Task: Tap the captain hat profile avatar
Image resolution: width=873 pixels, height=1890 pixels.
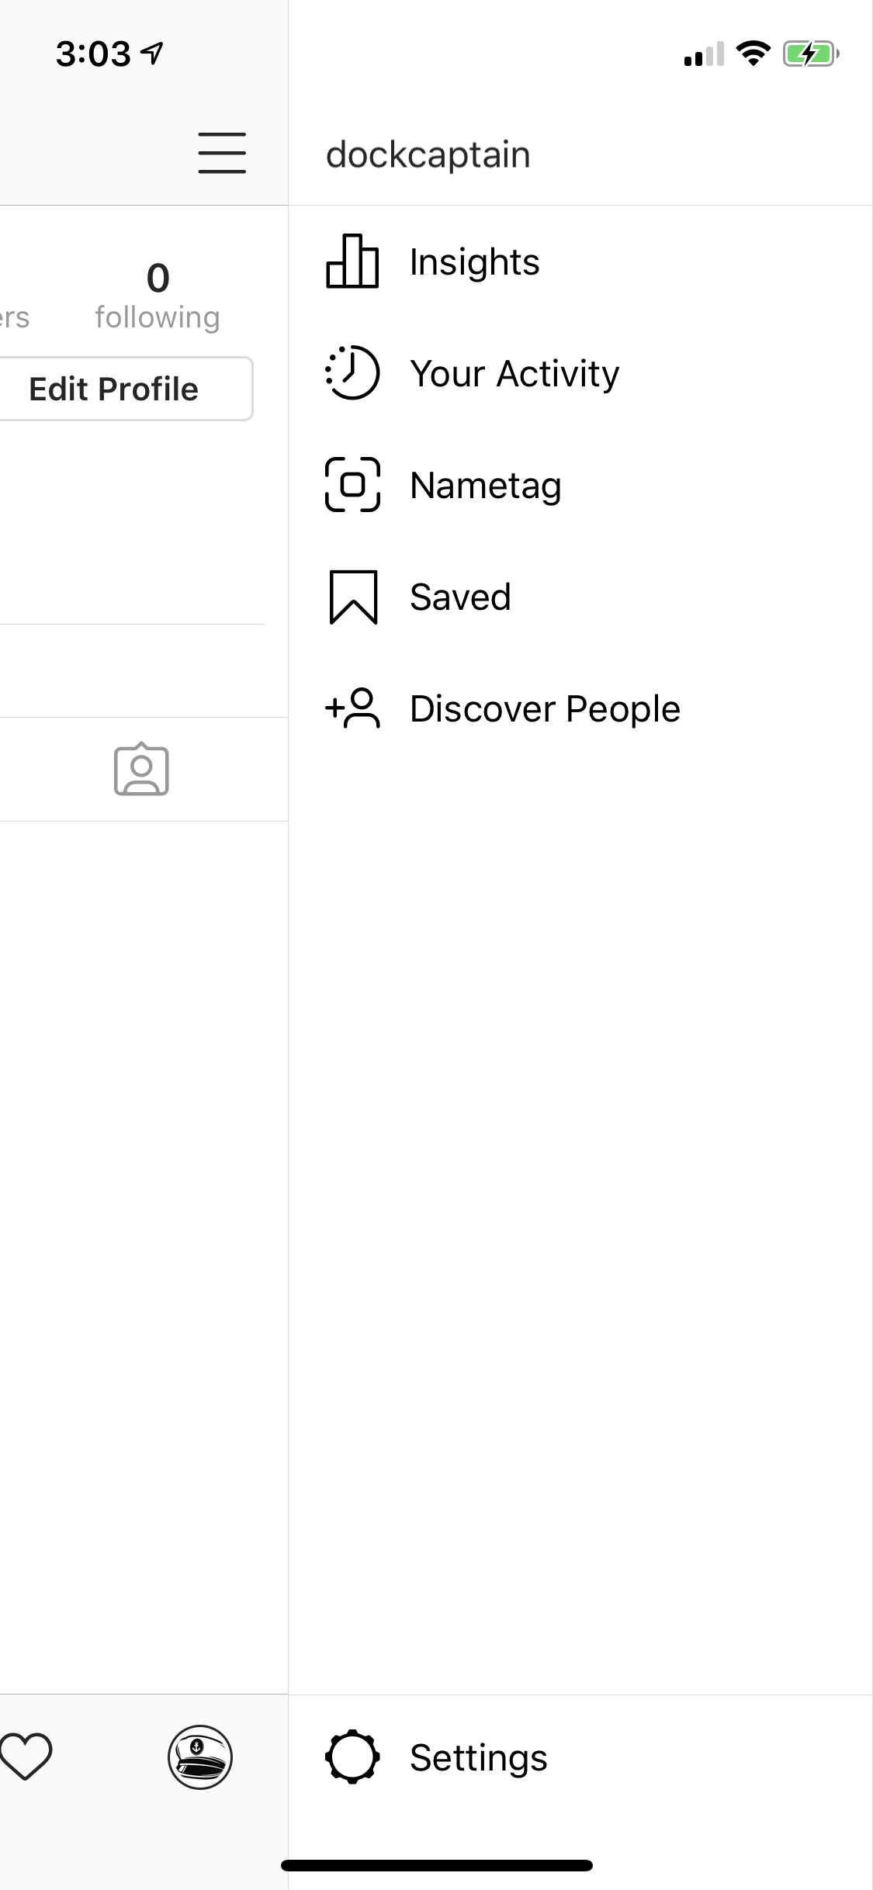Action: pos(200,1757)
